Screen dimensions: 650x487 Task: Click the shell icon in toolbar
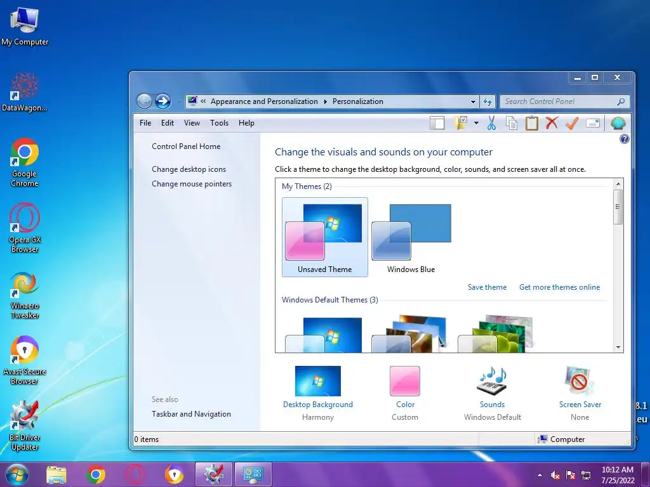(x=618, y=124)
